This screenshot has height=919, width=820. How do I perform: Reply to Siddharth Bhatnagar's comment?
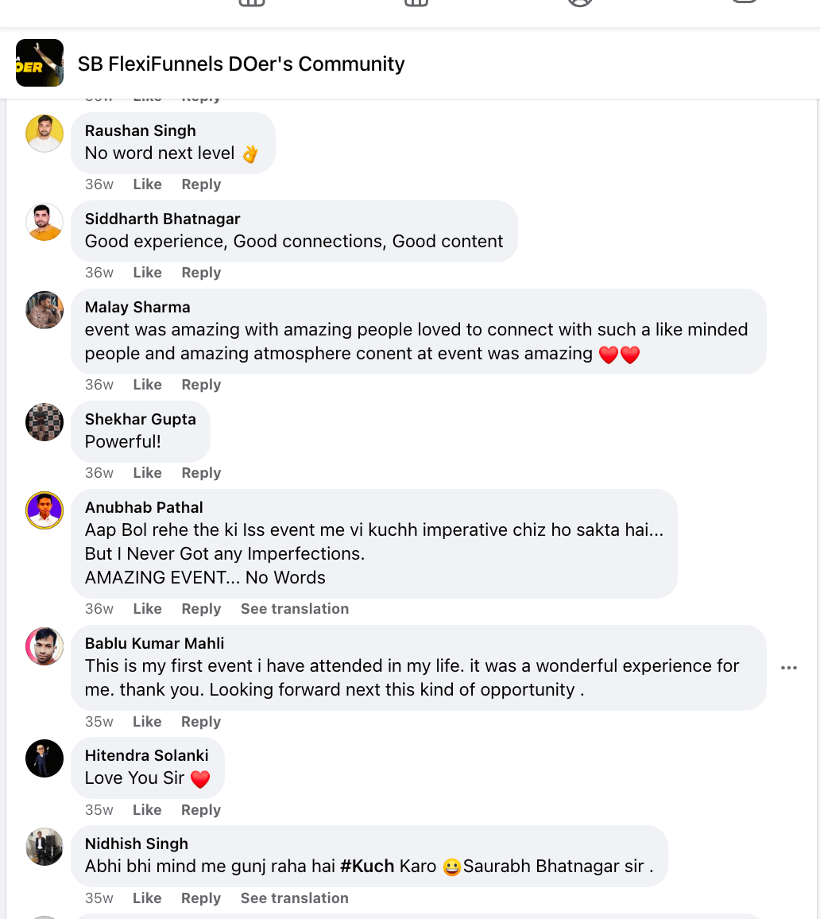click(201, 273)
